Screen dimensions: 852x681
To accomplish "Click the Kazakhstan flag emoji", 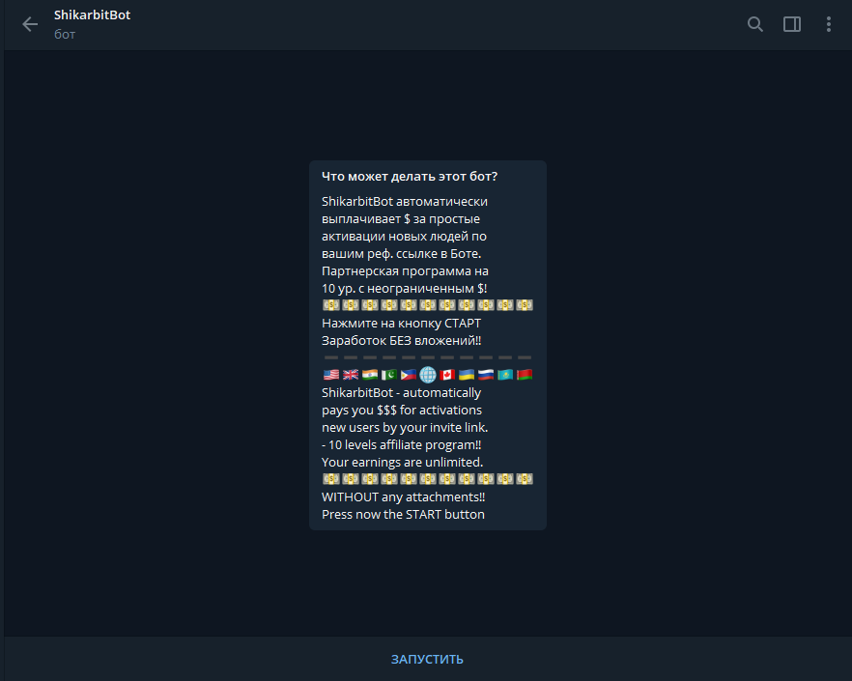I will pyautogui.click(x=505, y=375).
